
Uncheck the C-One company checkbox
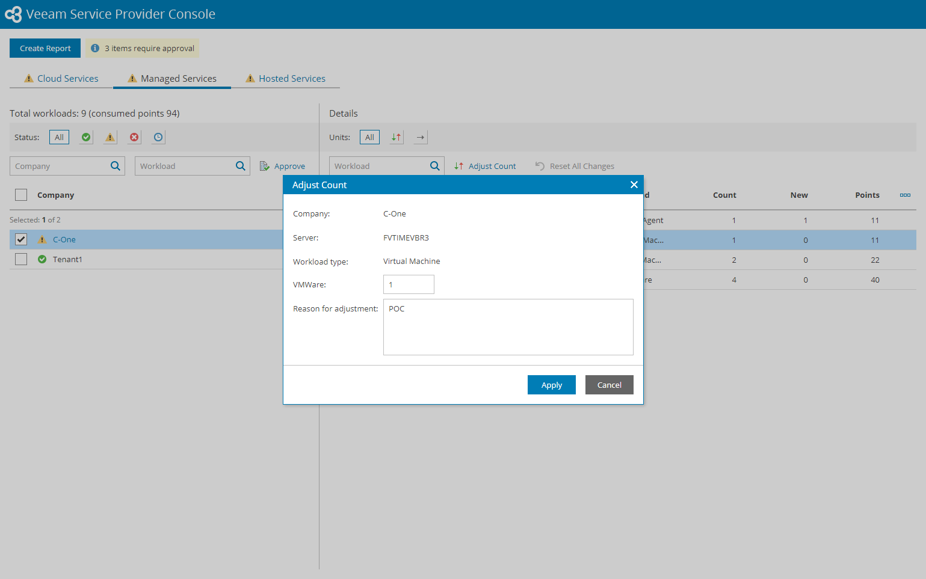point(21,239)
